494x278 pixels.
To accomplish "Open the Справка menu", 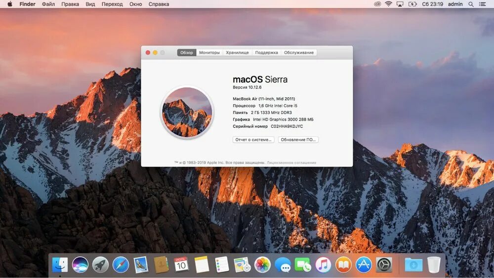I will pyautogui.click(x=159, y=4).
